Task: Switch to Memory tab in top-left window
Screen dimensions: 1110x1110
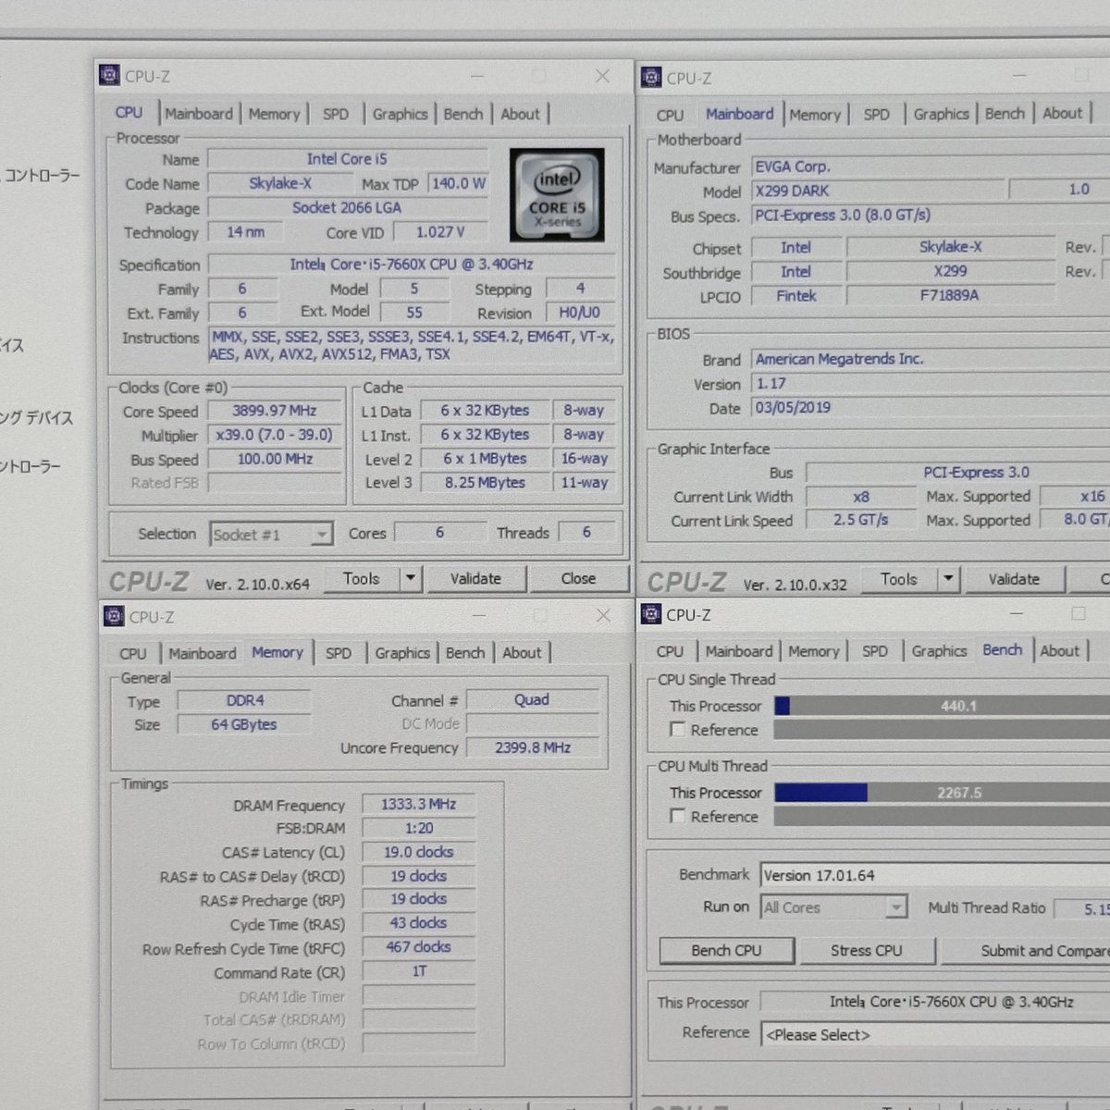Action: click(x=274, y=114)
